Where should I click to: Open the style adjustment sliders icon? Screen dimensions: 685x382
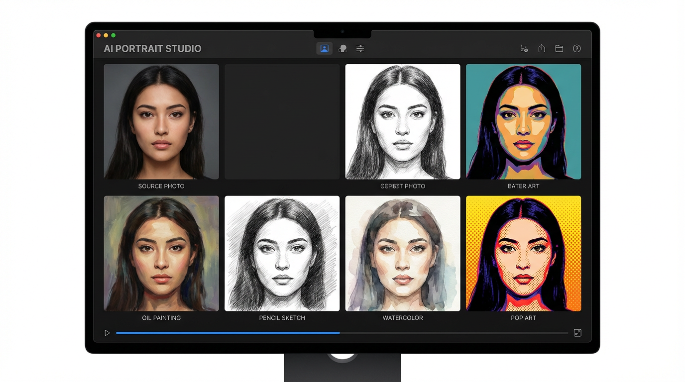point(360,48)
